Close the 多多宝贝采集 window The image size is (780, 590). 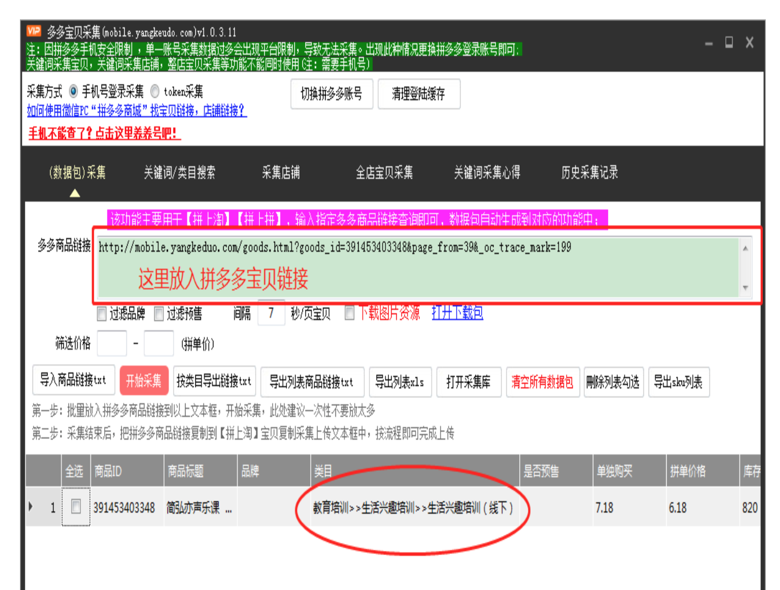coord(749,42)
